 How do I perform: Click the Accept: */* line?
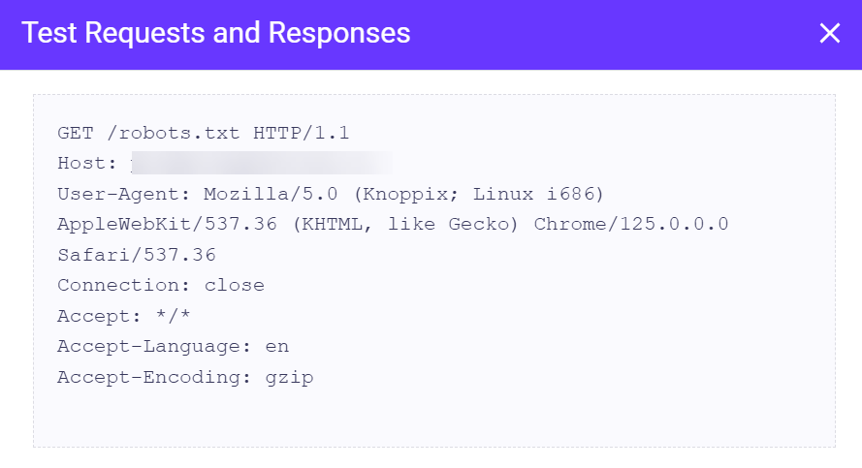(x=124, y=316)
